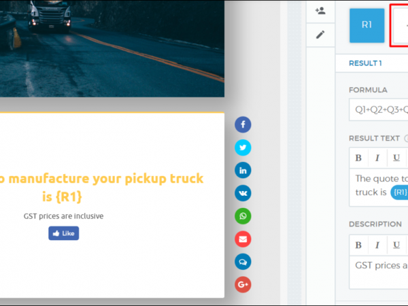Toggle italic in the Result Text toolbar
This screenshot has width=408, height=306.
pos(377,158)
